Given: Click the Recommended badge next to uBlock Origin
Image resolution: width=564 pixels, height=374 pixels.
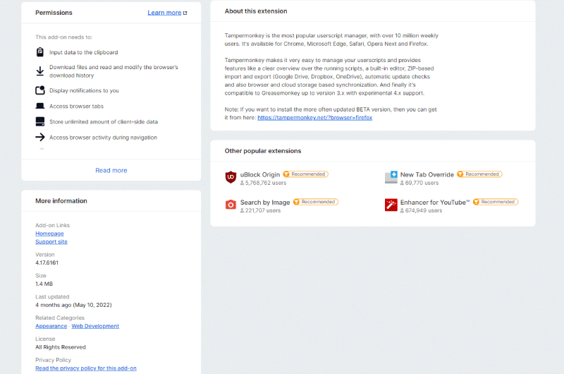Looking at the screenshot, I should coord(306,174).
